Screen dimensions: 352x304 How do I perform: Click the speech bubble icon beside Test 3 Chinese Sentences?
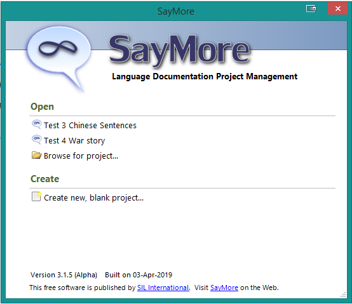[36, 124]
